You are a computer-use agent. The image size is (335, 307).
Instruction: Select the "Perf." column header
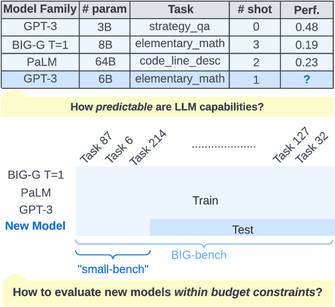(306, 10)
